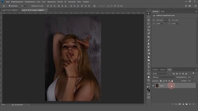
Task: Add a layer mask
Action: 179,104
